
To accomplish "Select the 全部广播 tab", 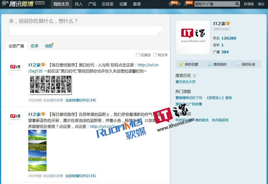I will (16, 46).
